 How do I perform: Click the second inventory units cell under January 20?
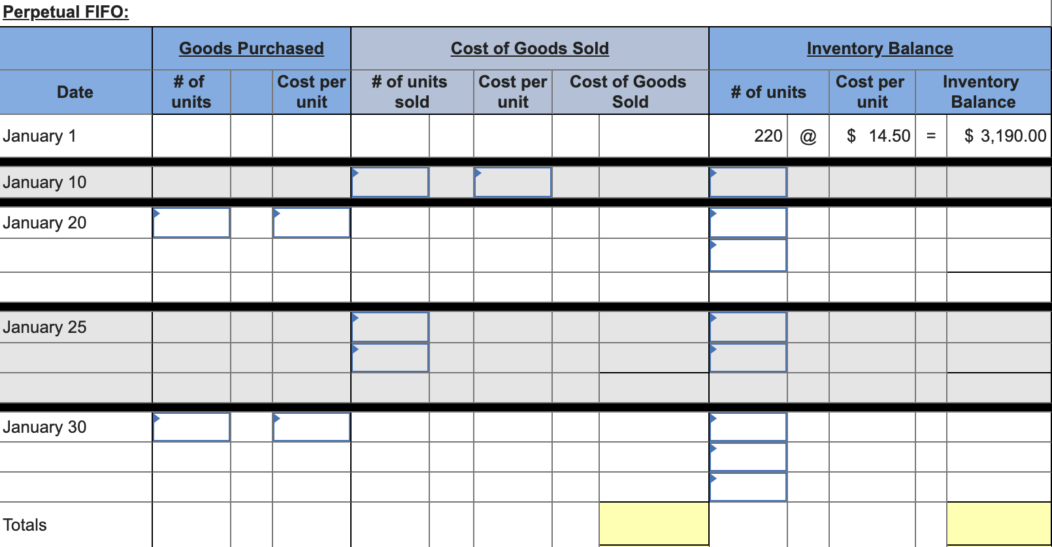tap(748, 255)
